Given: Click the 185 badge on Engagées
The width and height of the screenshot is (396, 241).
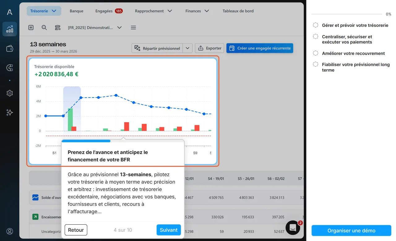Looking at the screenshot, I should click(x=118, y=11).
